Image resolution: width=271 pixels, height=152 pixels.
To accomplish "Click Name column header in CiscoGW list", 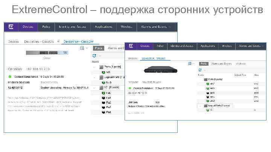I will coord(95,62).
